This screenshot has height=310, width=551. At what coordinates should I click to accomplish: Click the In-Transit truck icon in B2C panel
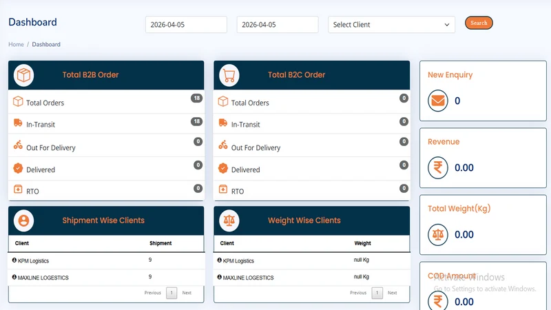222,123
